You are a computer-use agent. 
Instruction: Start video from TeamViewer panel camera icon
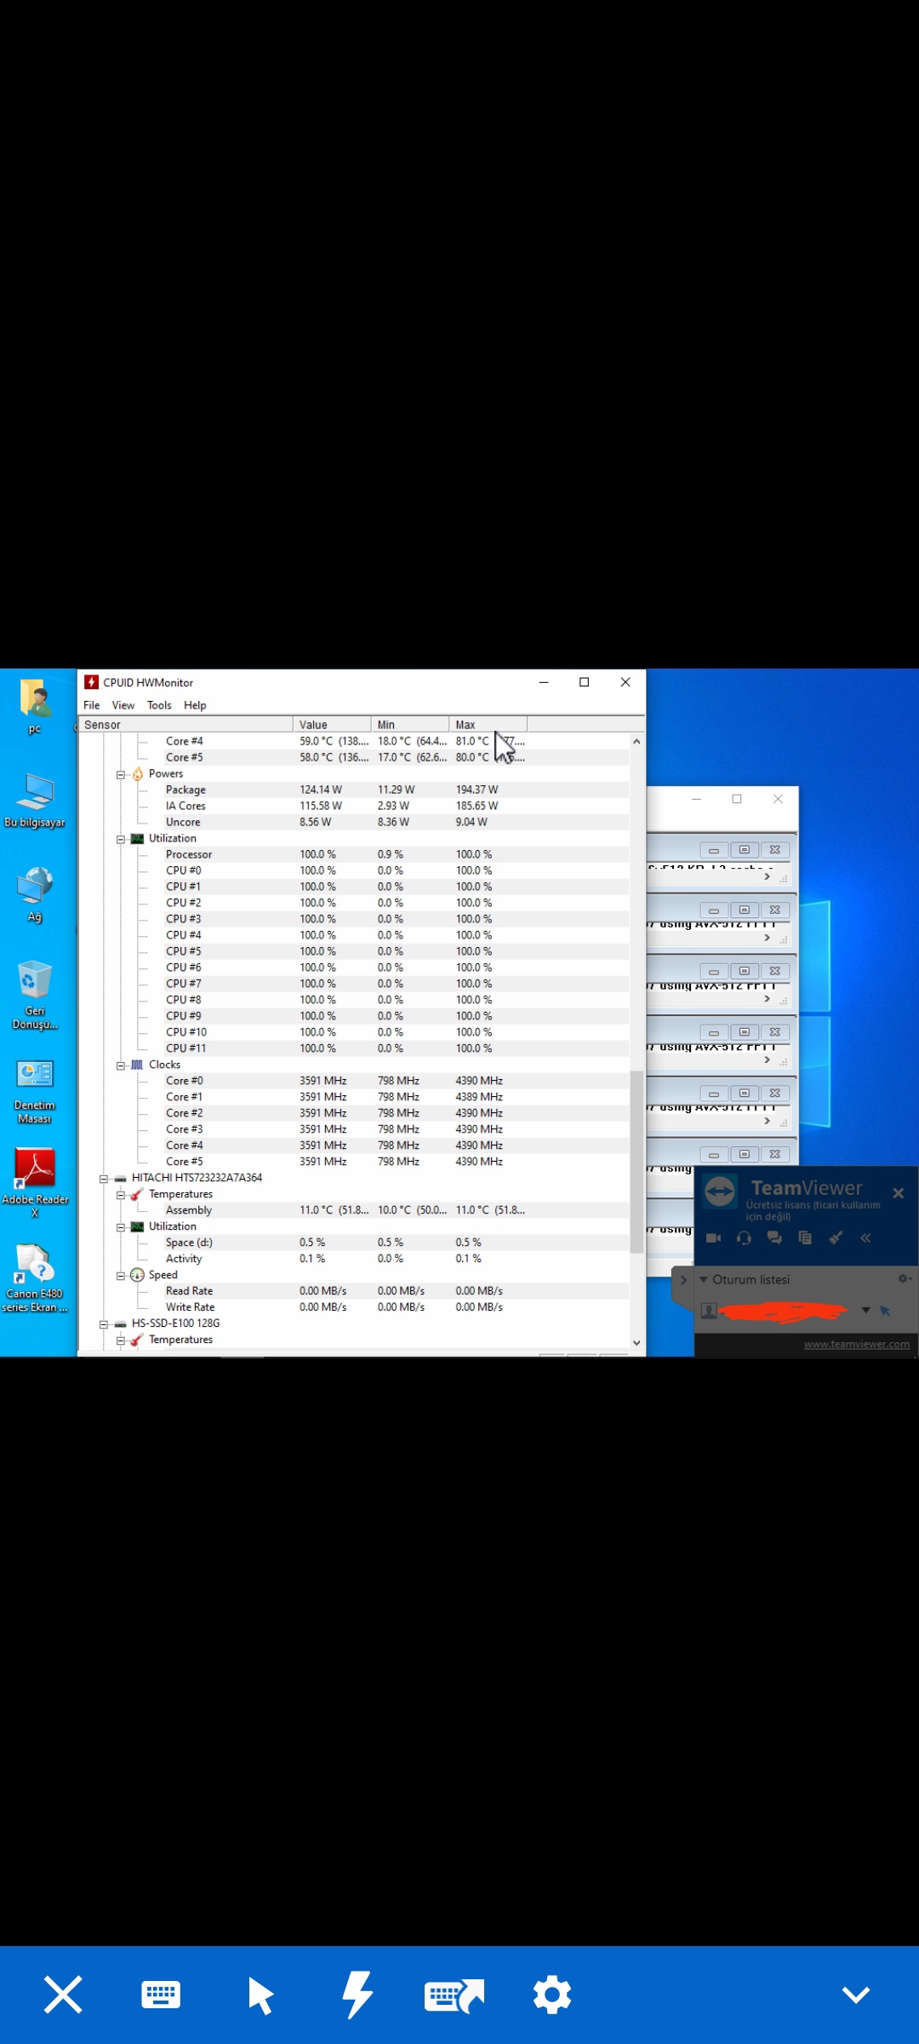click(714, 1238)
